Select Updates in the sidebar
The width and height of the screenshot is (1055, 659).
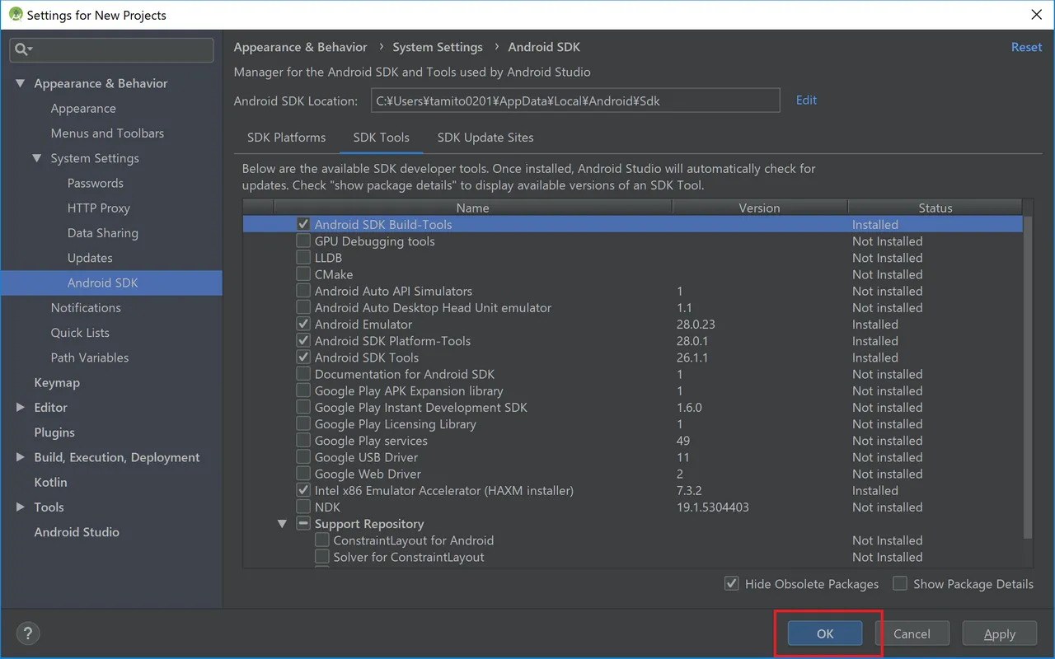(90, 258)
